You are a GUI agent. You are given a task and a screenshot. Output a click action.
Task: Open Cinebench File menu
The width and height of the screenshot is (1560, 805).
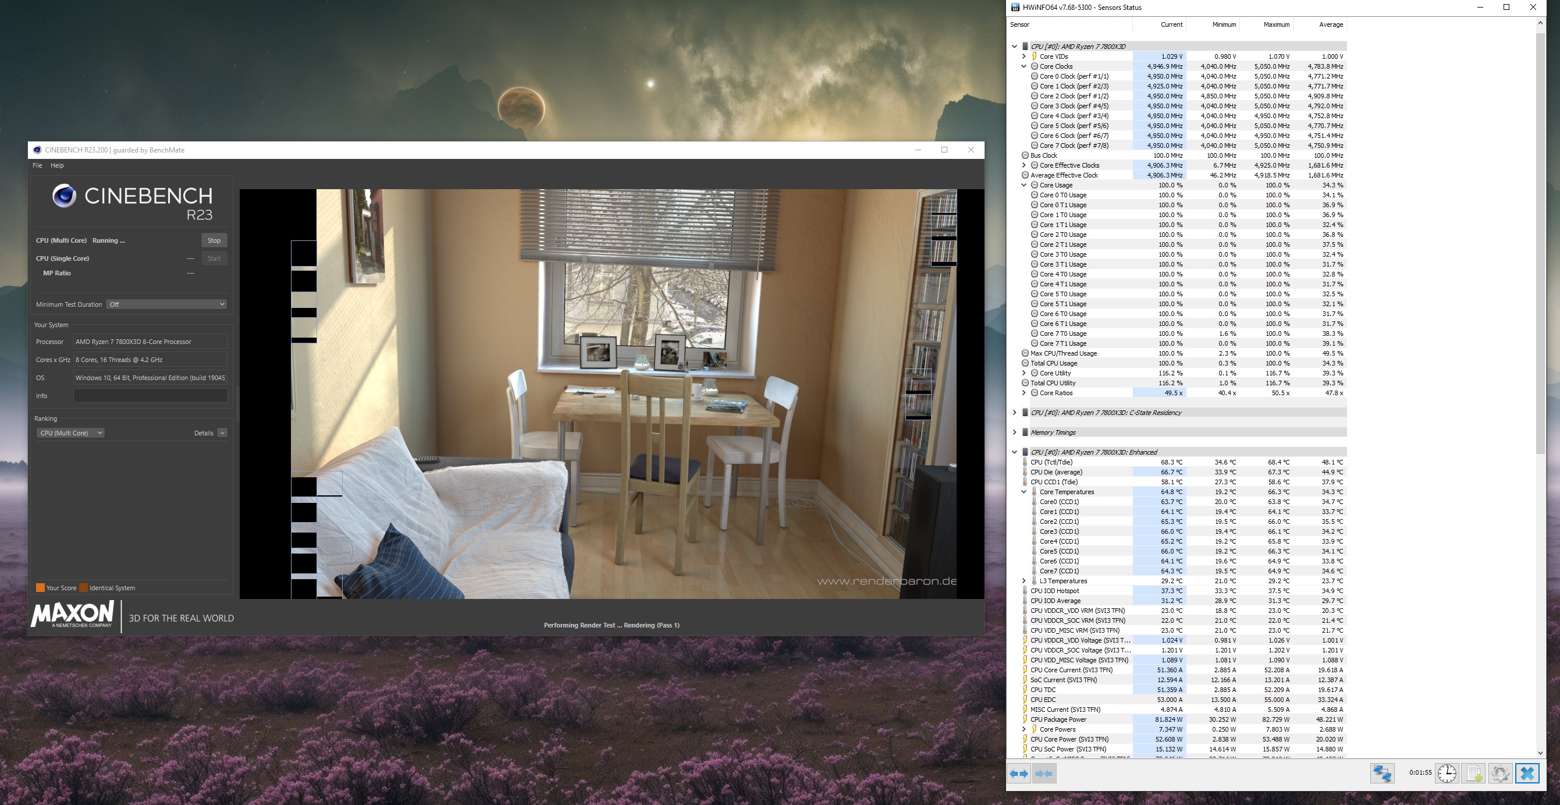coord(37,165)
